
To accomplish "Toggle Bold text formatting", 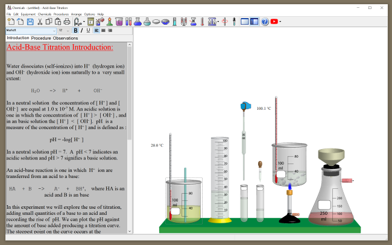I will click(x=76, y=30).
